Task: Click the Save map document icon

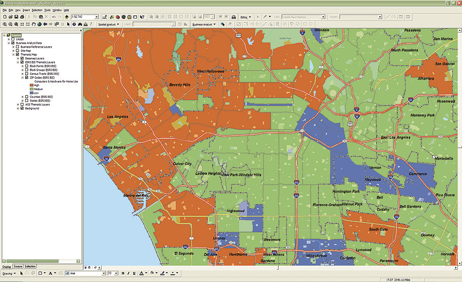Action: (16, 17)
